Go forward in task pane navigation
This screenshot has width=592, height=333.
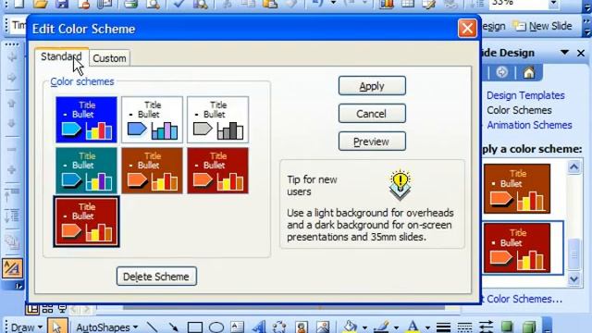[501, 72]
